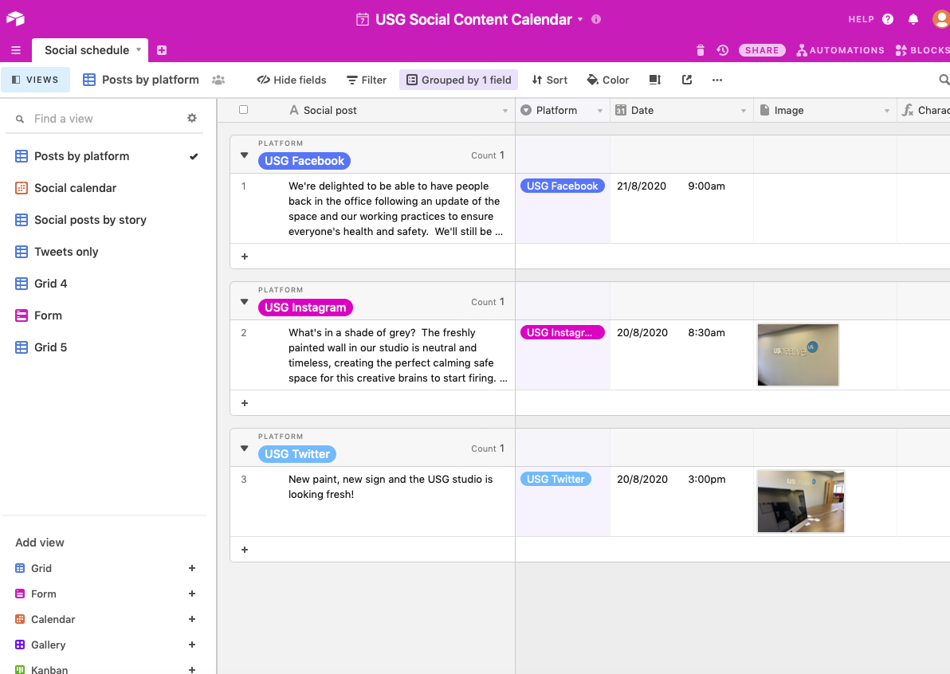Open base revision history icon

point(722,50)
